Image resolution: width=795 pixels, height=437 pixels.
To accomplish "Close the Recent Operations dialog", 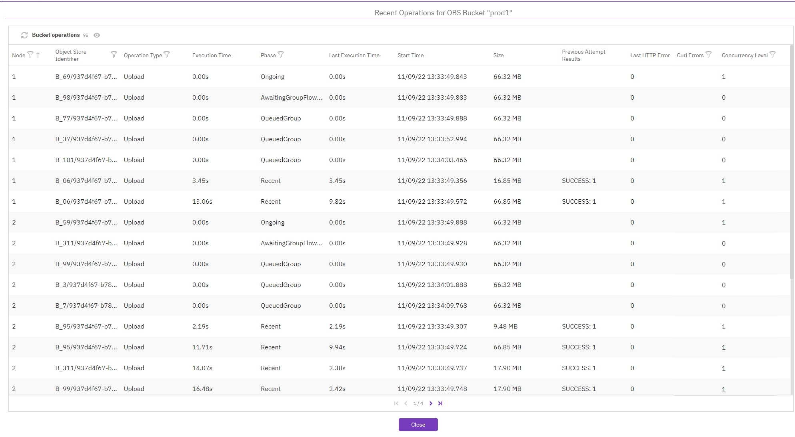I will [418, 425].
